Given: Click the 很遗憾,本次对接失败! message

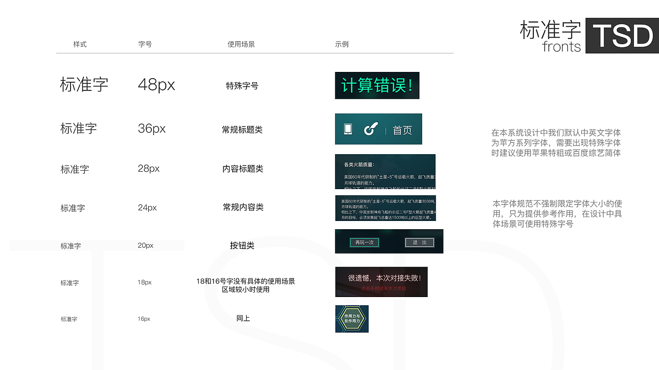Looking at the screenshot, I should [385, 278].
